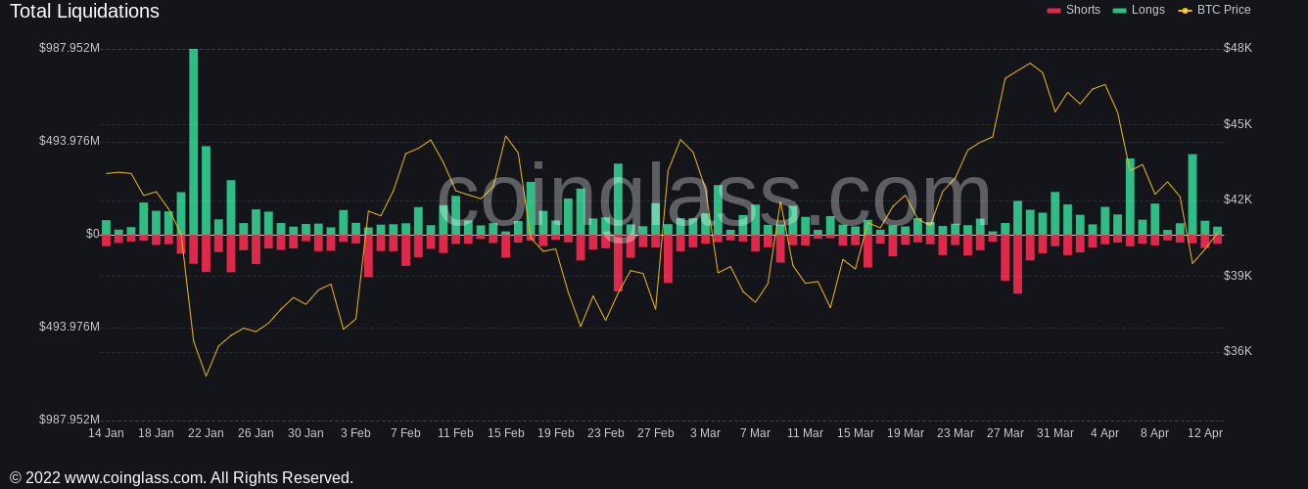Click the yellow BTC Price line marker
The width and height of the screenshot is (1308, 489).
tap(1185, 11)
